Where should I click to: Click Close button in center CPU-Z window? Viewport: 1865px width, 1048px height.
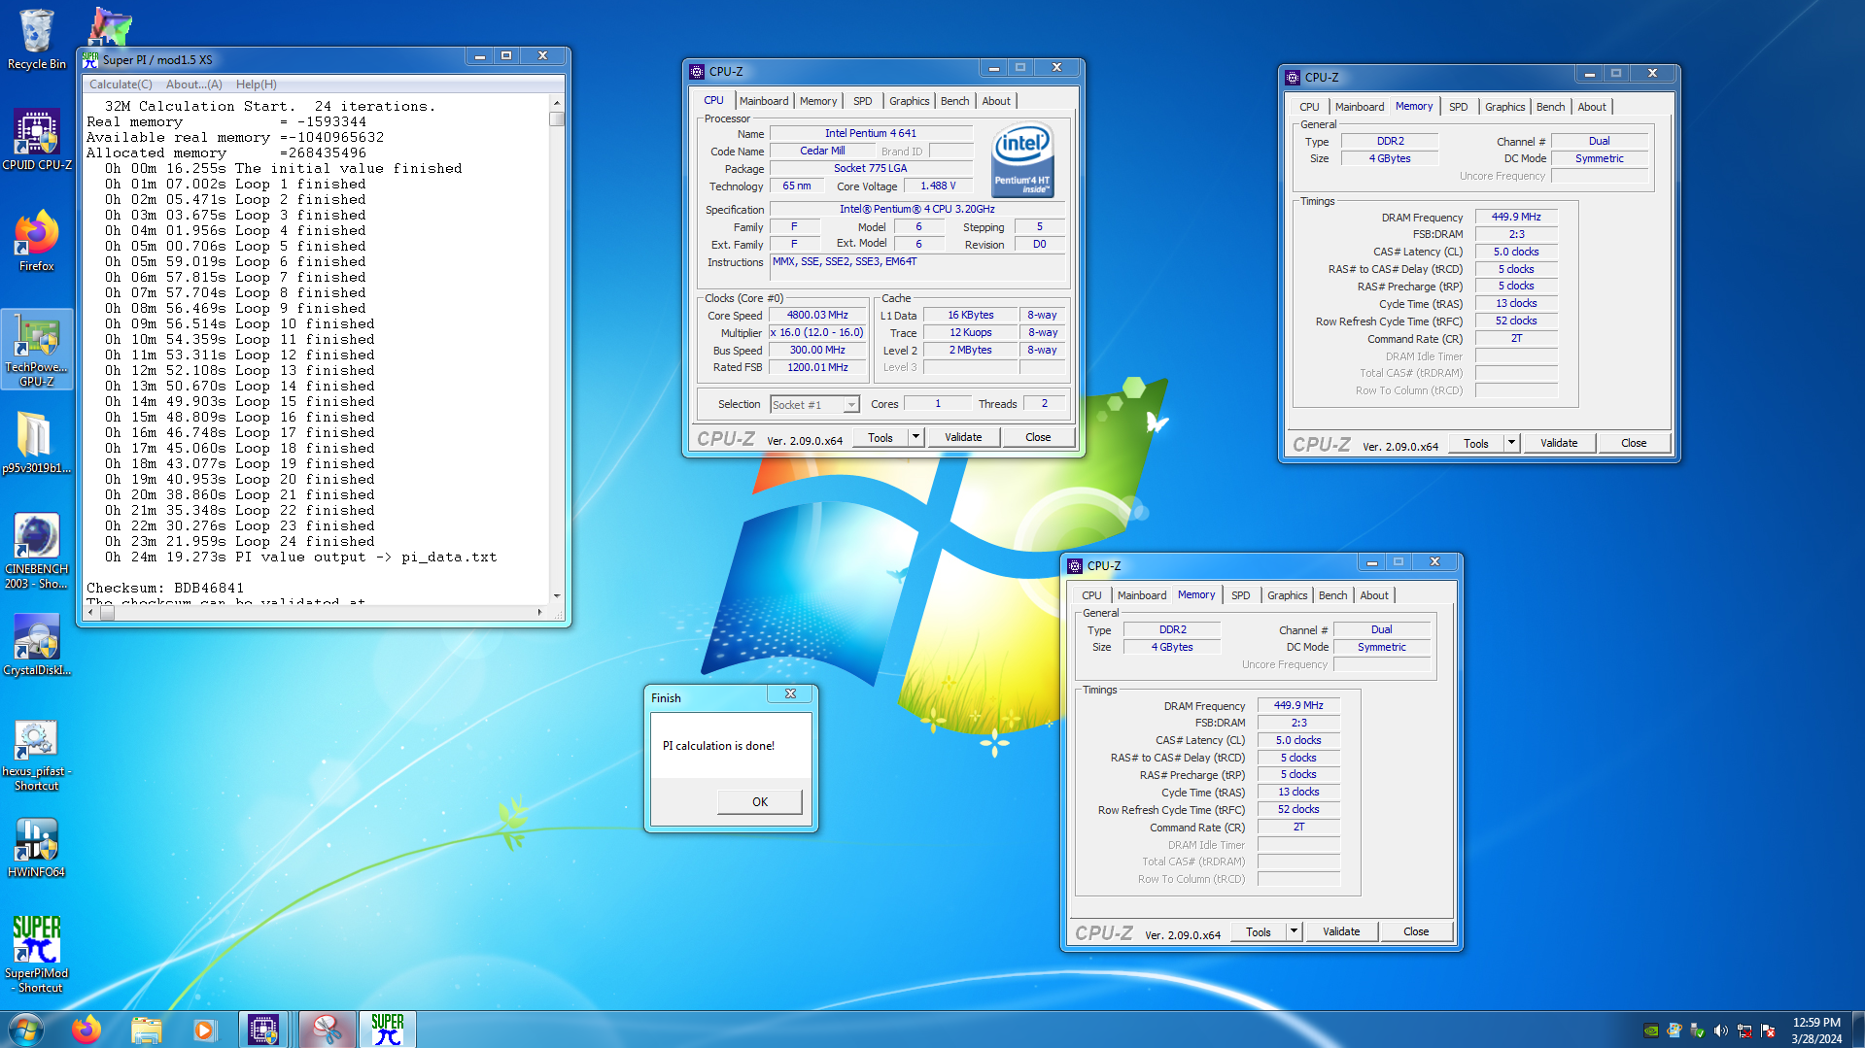click(x=1038, y=437)
